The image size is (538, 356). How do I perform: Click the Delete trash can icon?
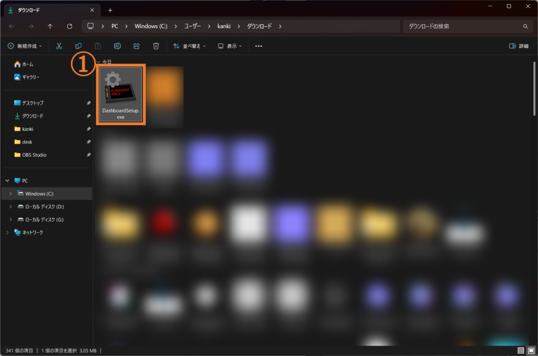tap(156, 46)
